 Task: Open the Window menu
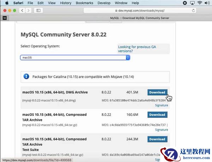coord(121,3)
